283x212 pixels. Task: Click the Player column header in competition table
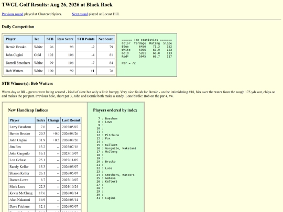(18, 39)
